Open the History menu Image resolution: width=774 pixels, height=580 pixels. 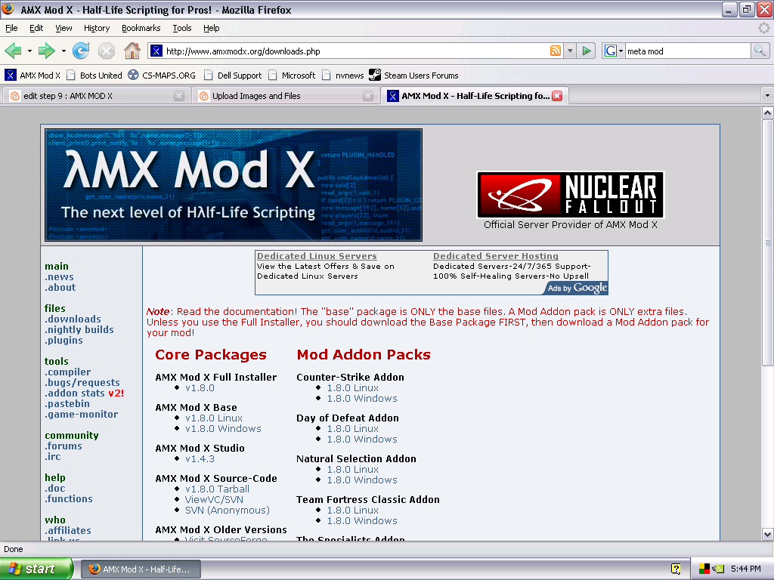point(96,28)
